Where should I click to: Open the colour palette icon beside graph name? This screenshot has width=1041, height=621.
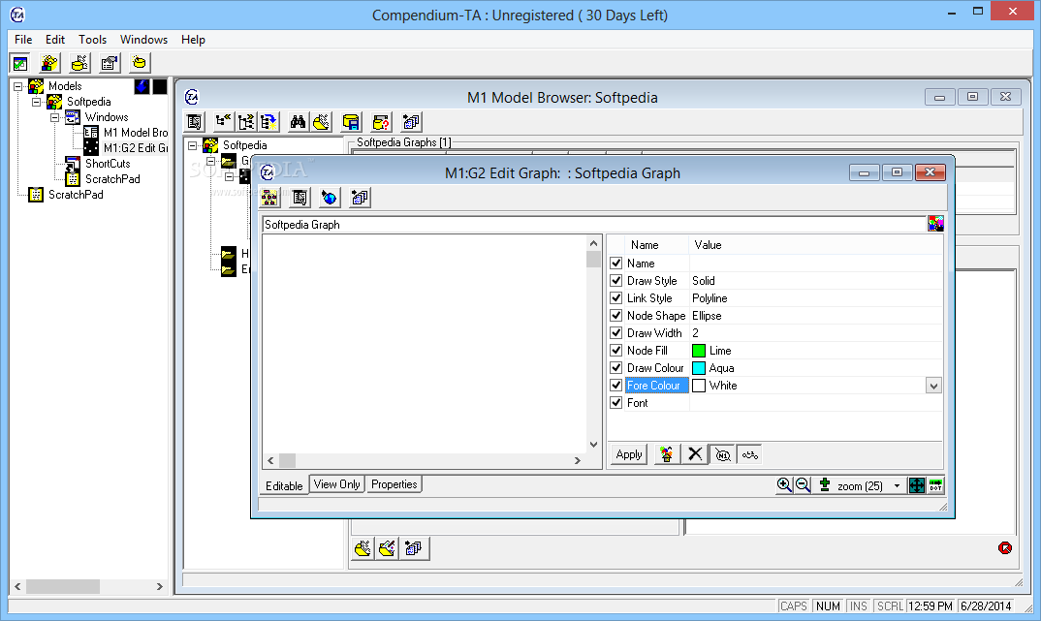coord(935,224)
